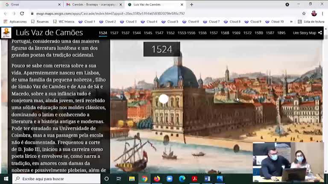Open Task View on taskbar
Screen dimensions: 328x184
pyautogui.click(x=119, y=179)
